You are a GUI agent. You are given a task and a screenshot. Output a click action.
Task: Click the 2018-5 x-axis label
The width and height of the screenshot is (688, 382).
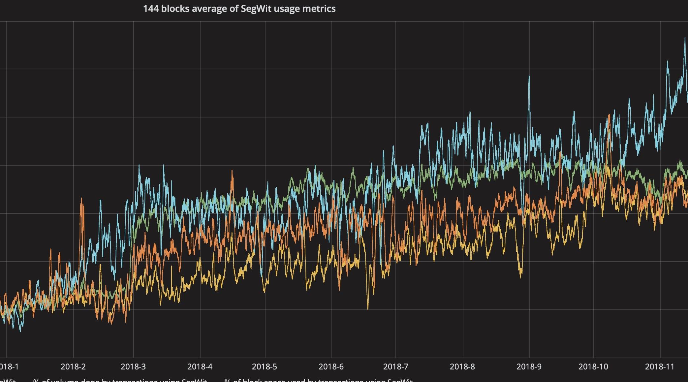coord(264,366)
